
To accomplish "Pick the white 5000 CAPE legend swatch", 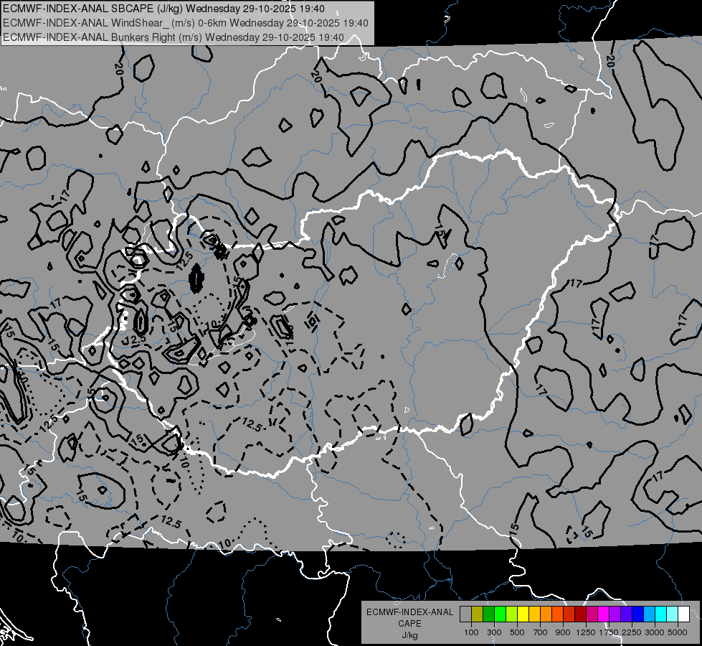I will (x=684, y=614).
